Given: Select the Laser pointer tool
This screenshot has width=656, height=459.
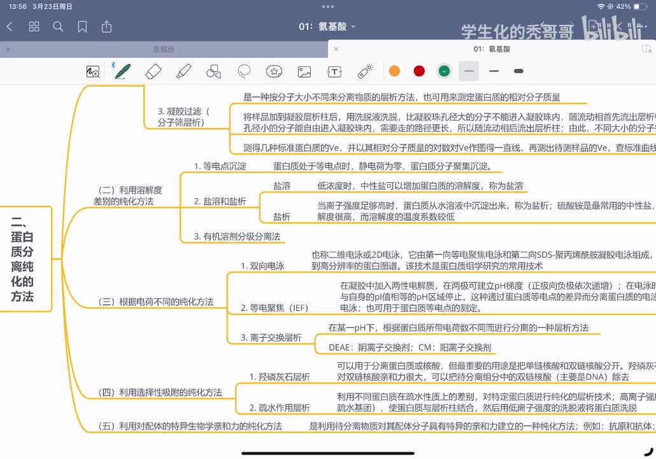Looking at the screenshot, I should click(365, 71).
